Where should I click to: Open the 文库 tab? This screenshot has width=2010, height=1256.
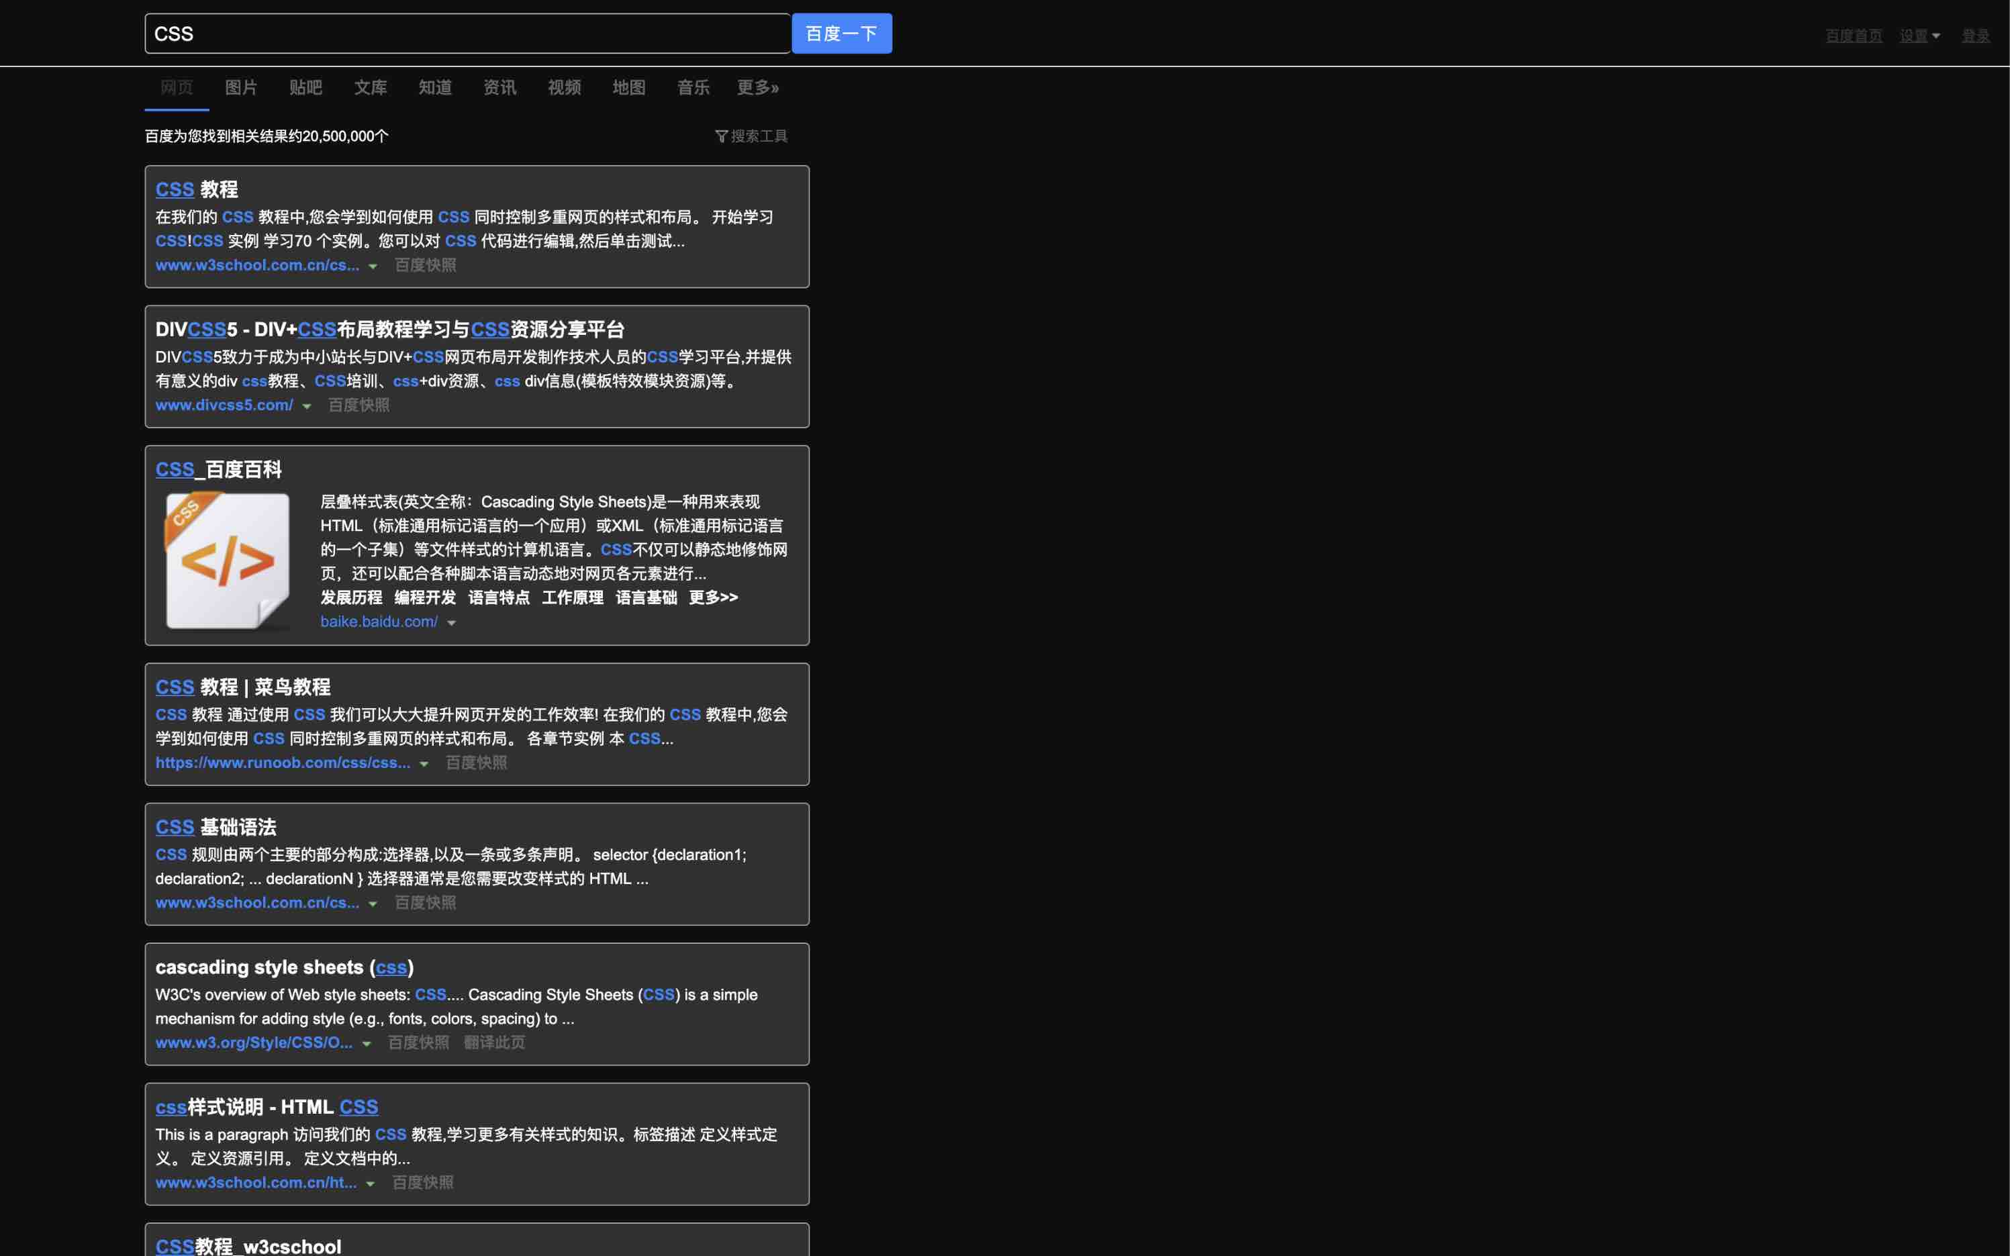click(371, 87)
